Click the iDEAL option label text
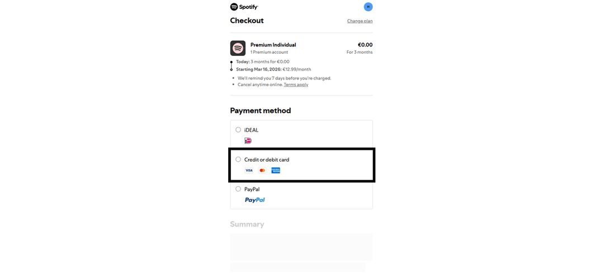The image size is (604, 273). click(x=251, y=130)
